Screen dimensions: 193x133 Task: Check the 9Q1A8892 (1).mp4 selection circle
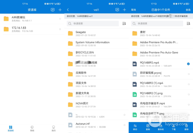point(189,84)
